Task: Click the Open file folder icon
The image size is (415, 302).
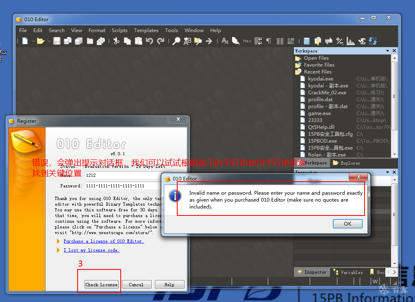Action: coord(41,41)
